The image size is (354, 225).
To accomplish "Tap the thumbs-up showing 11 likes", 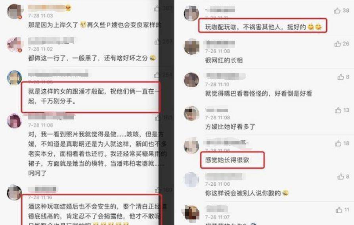I will [339, 210].
